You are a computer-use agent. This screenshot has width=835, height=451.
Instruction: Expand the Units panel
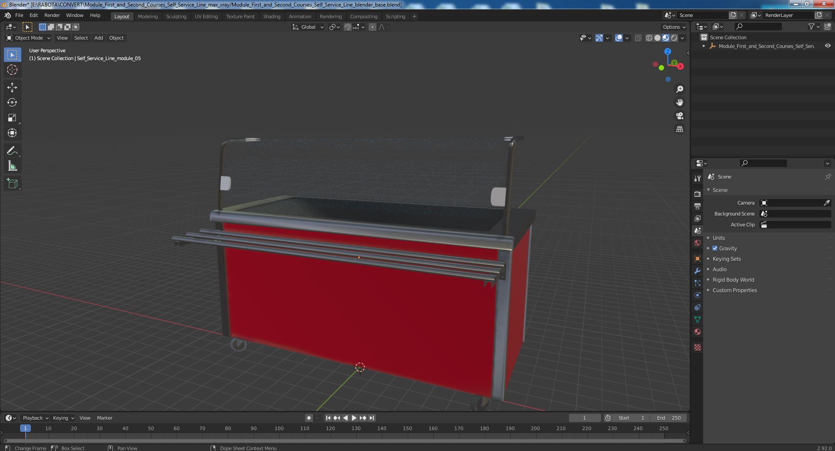pyautogui.click(x=718, y=238)
